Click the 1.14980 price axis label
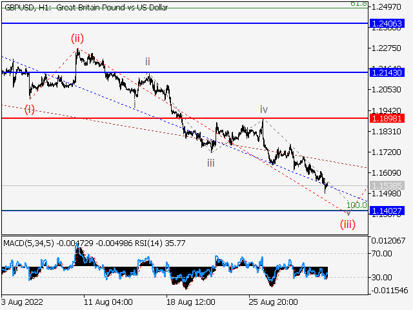Image resolution: width=413 pixels, height=310 pixels. (386, 194)
